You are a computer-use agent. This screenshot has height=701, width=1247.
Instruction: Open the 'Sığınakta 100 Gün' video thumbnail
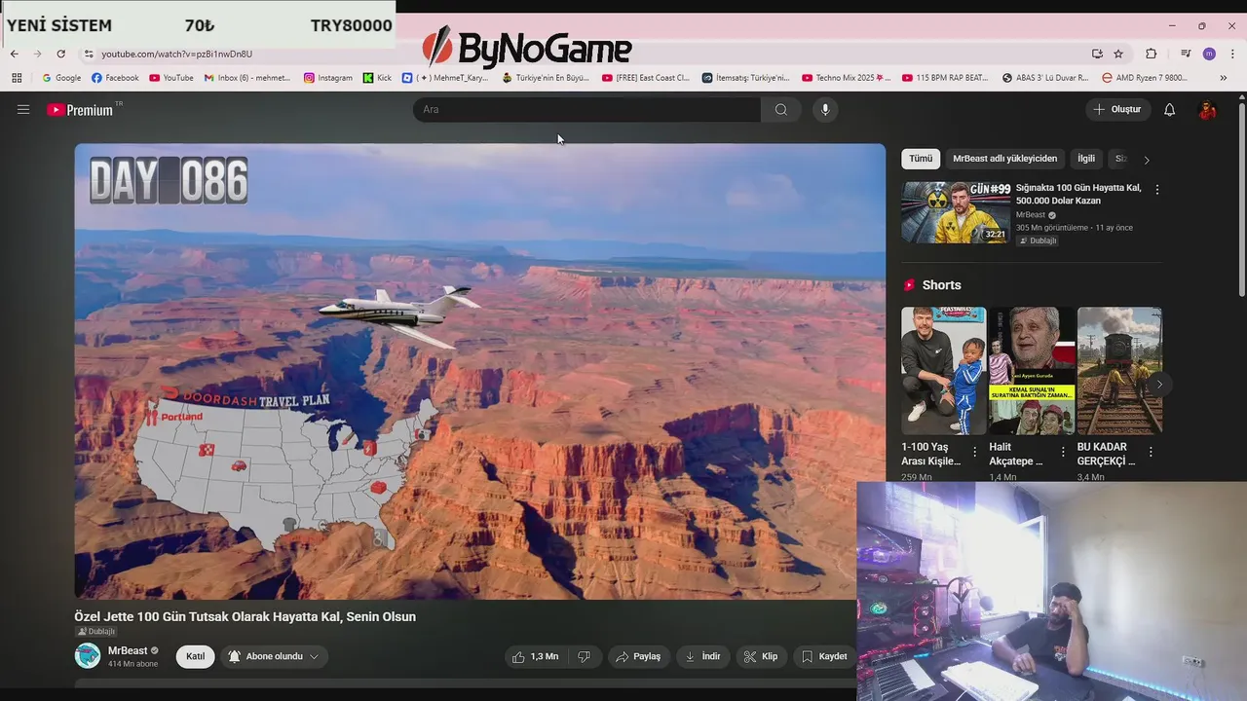tap(956, 212)
